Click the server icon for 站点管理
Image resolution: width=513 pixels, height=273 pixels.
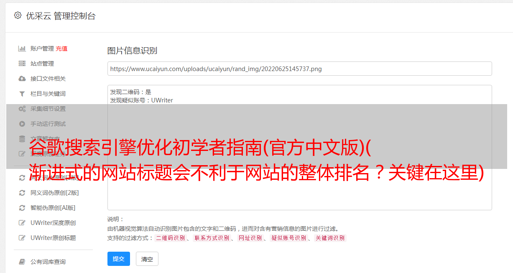(x=22, y=64)
